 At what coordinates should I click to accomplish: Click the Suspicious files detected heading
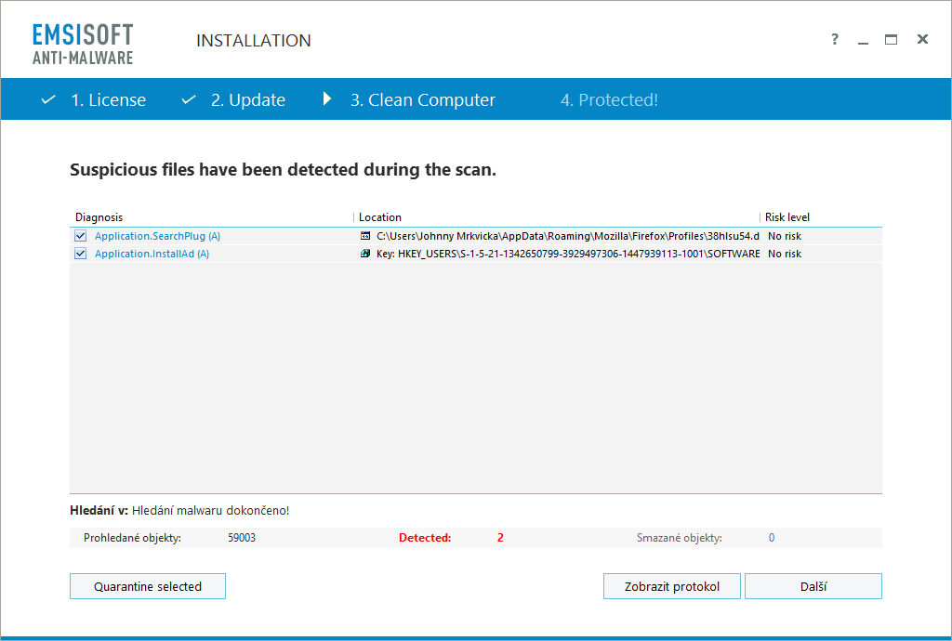[x=283, y=170]
